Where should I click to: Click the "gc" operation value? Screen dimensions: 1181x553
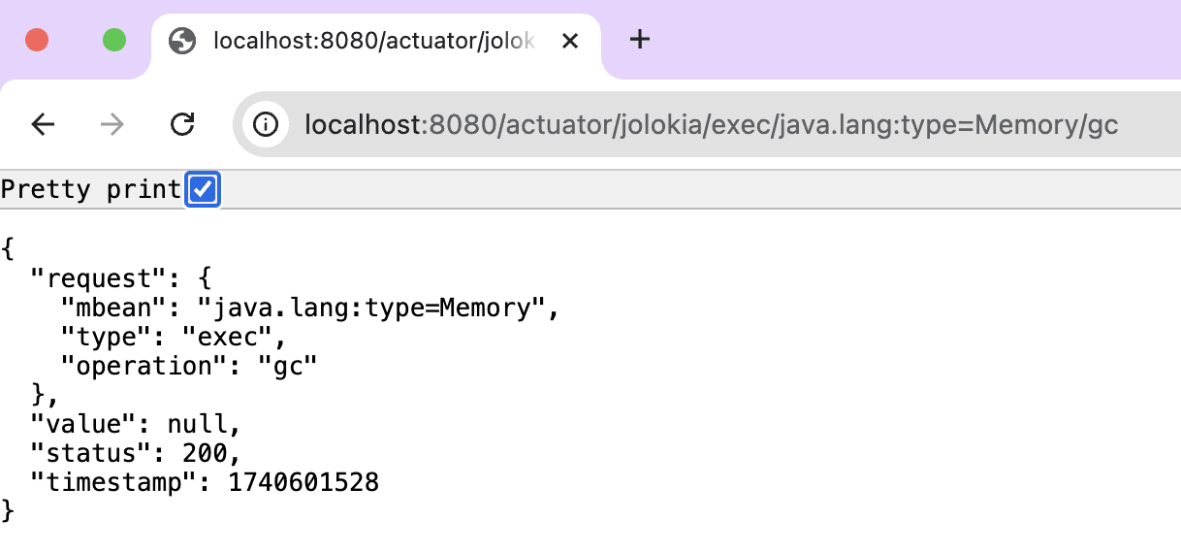(x=288, y=366)
